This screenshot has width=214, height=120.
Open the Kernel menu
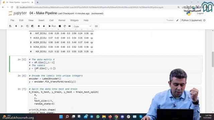point(62,20)
